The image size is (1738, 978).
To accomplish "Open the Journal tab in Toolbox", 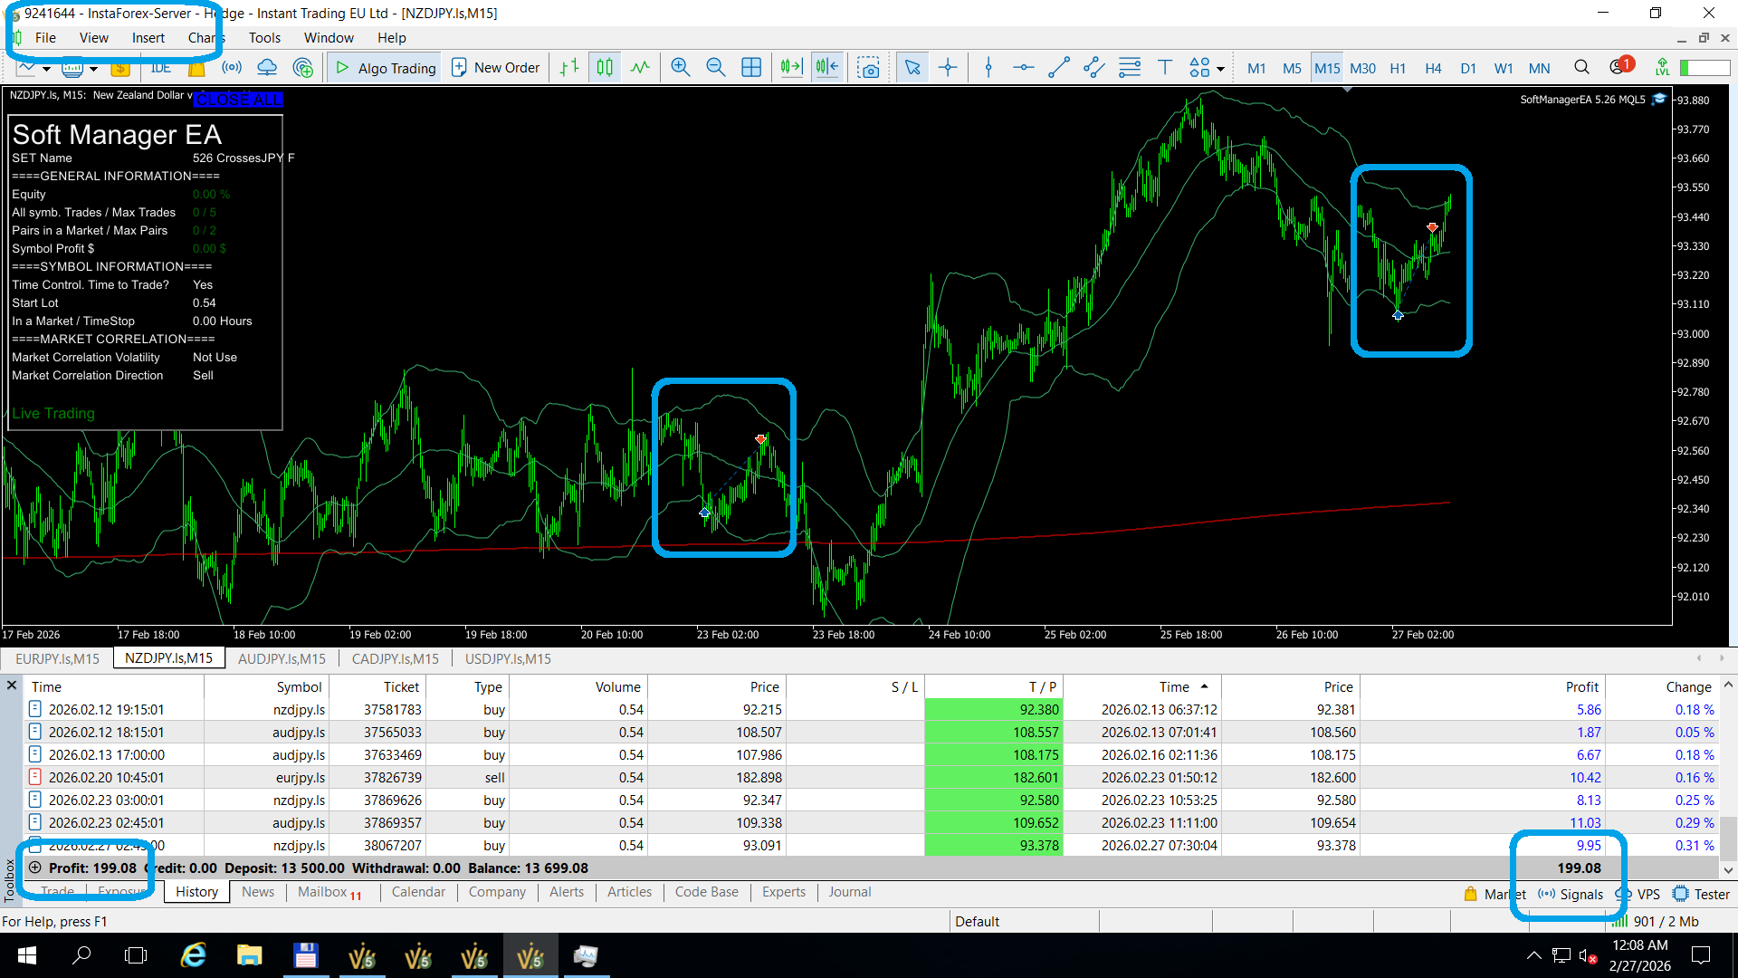I will [x=849, y=892].
